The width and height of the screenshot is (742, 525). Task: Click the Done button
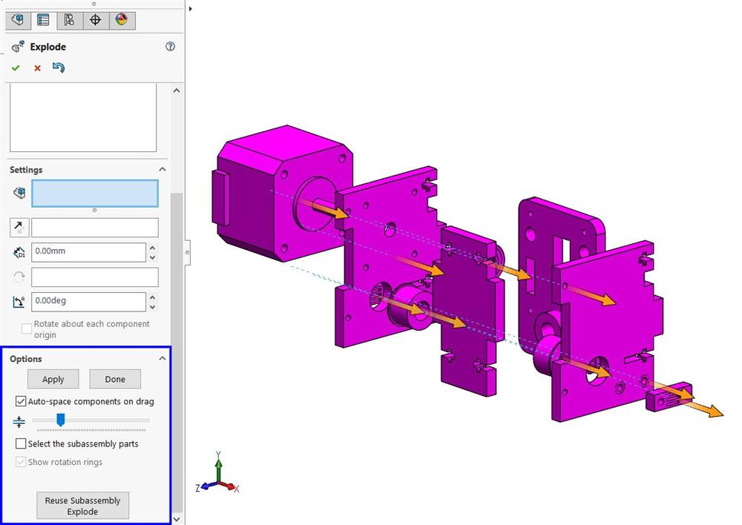coord(115,380)
